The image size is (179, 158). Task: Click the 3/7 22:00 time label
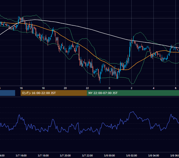87,155
